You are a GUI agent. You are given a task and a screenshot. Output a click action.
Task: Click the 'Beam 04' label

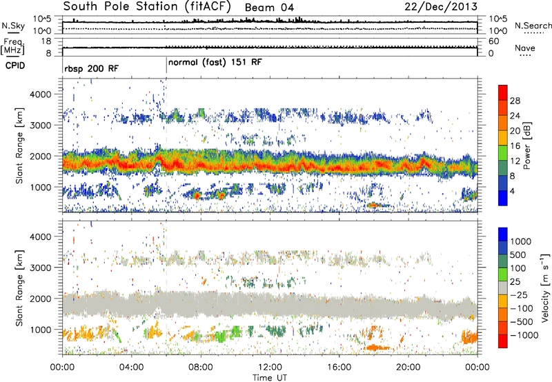[x=269, y=8]
